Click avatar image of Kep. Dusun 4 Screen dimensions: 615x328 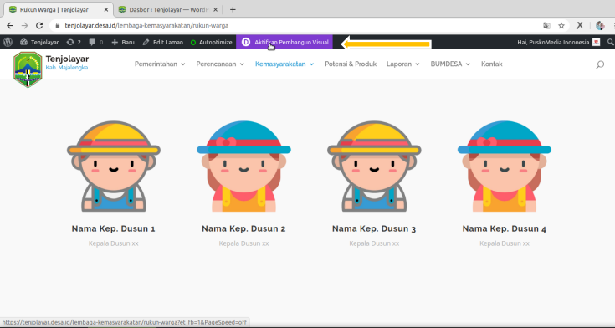(x=505, y=167)
